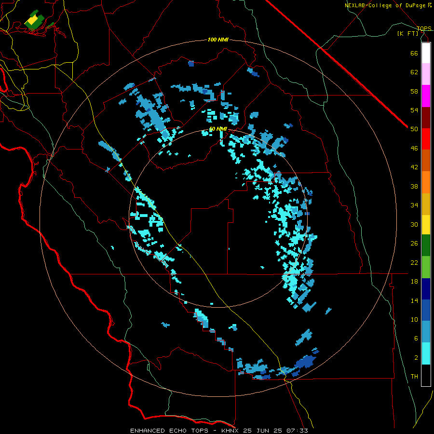434x434 pixels.
Task: Select the "30" scale label
Action: (414, 224)
